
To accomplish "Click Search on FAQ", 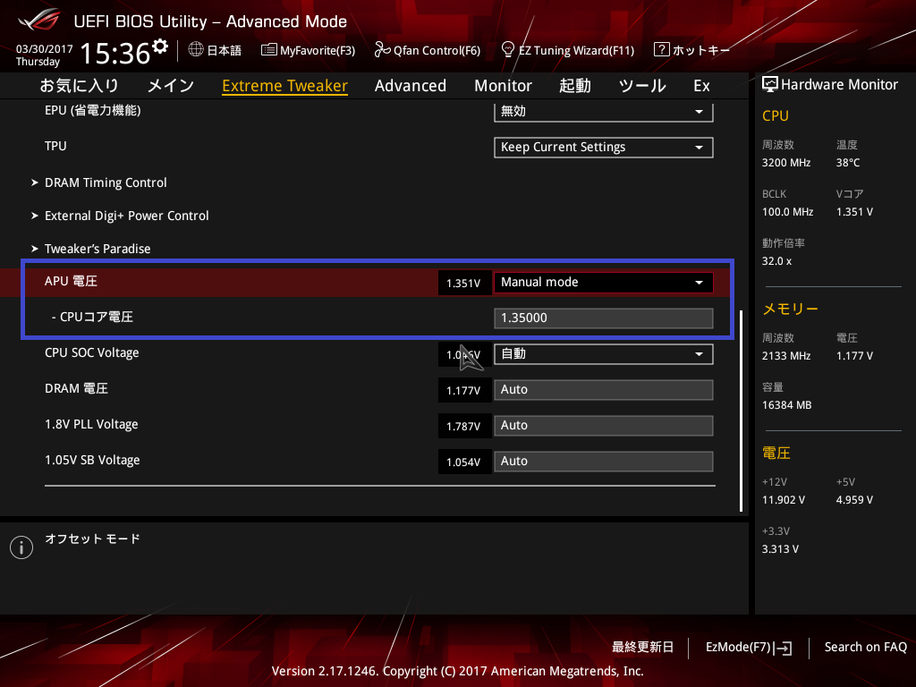I will coord(865,648).
